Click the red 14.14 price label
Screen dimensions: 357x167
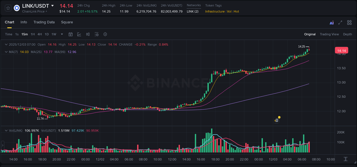point(342,50)
